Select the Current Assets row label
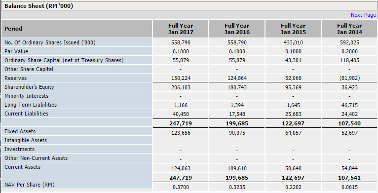Image resolution: width=378 pixels, height=193 pixels. [22, 167]
